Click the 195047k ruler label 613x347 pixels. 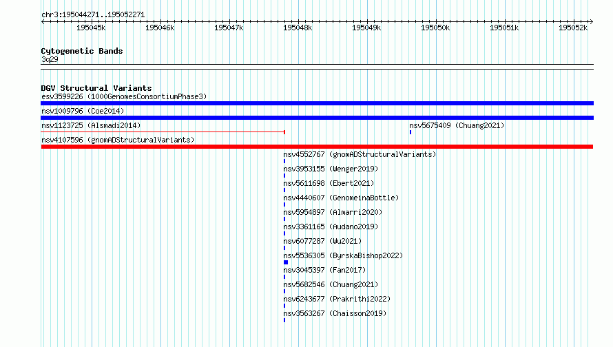pyautogui.click(x=229, y=28)
